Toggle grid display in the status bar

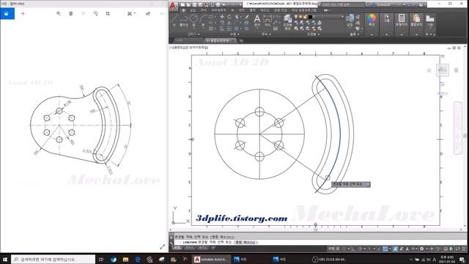[x=338, y=249]
